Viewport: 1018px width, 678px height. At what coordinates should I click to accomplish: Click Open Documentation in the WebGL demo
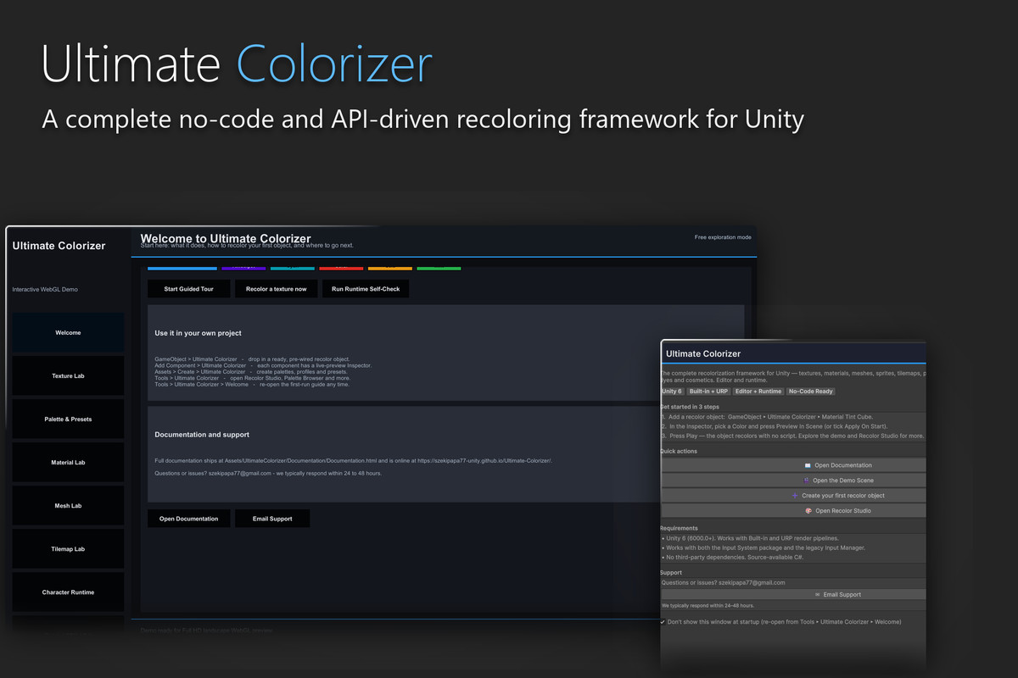tap(188, 519)
